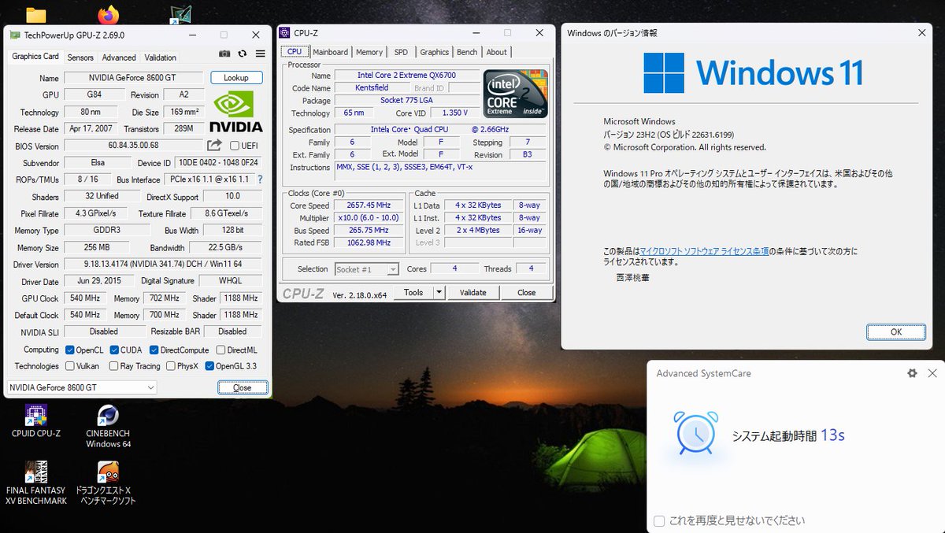Screen dimensions: 945x533
Task: Click the Close button in CPU-Z
Action: click(x=527, y=292)
